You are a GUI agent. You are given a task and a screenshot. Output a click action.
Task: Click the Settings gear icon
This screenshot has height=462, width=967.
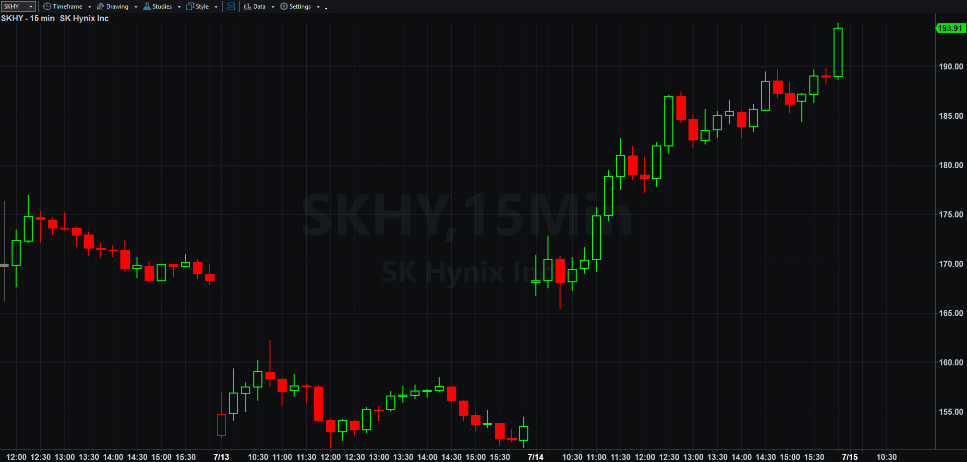coord(284,7)
